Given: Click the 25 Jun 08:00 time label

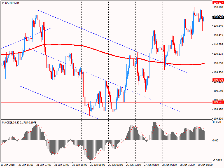Looking at the screenshot, I should click(x=98, y=165).
